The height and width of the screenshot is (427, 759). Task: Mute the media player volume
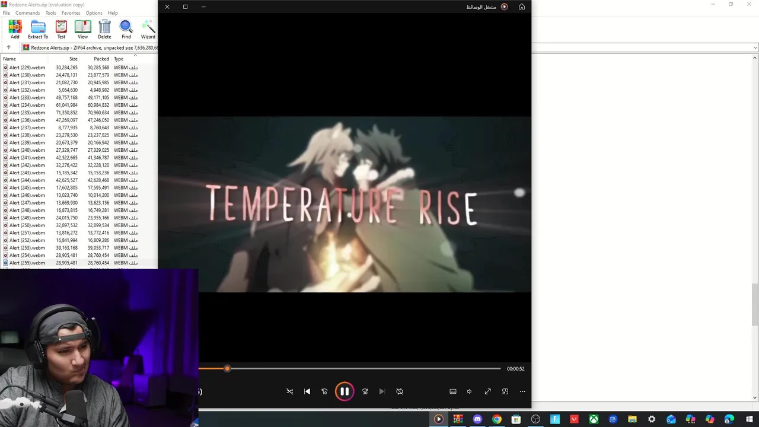470,391
